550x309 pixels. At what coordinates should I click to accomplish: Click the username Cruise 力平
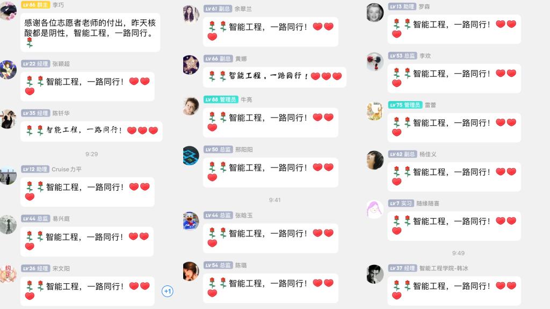pyautogui.click(x=67, y=169)
